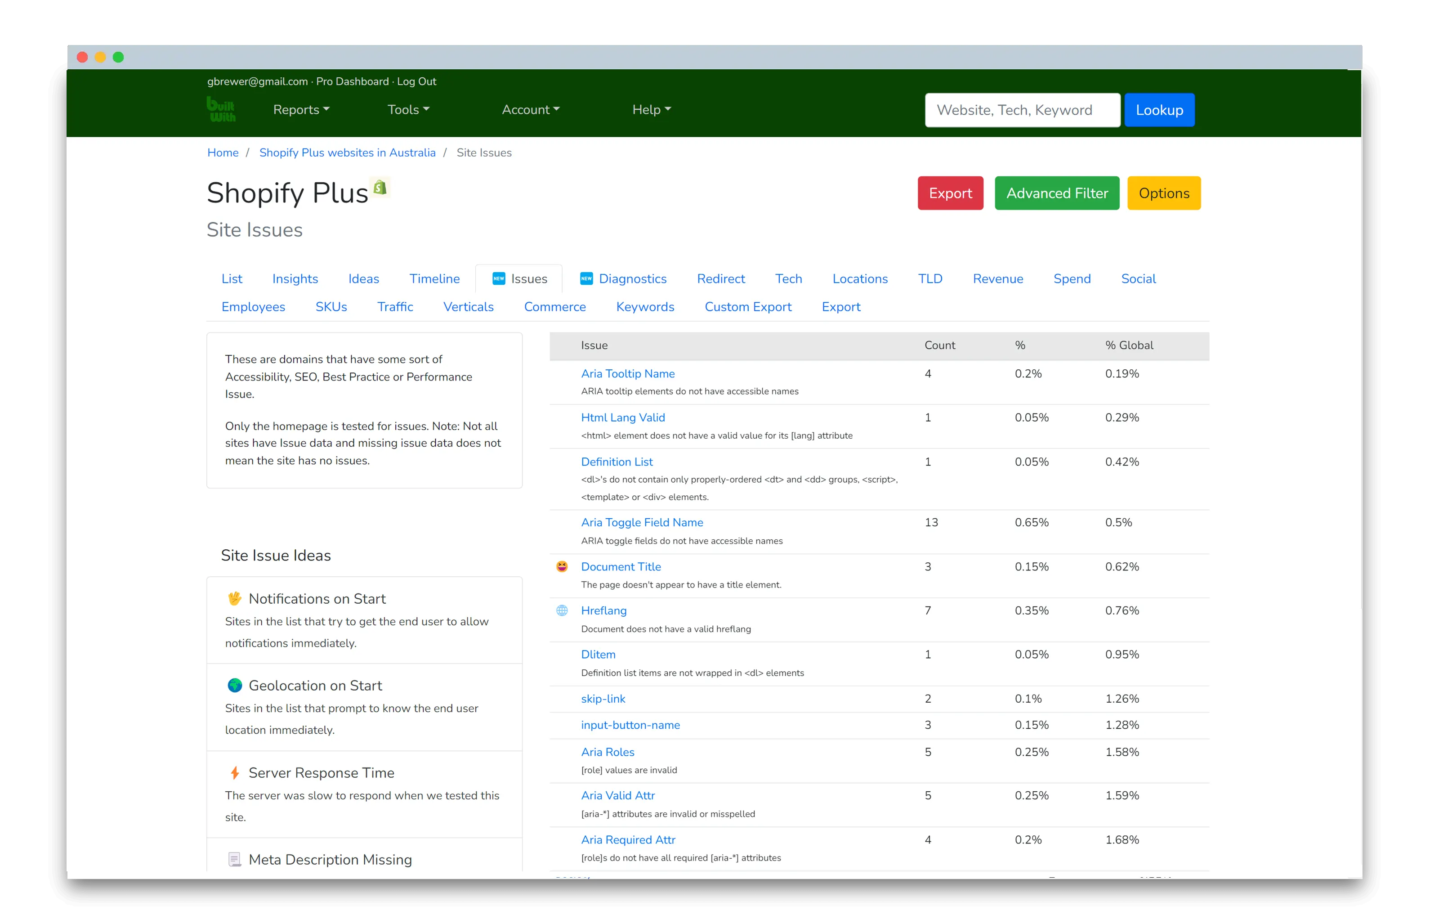Click the Website, Tech, Keyword search field

pos(1022,110)
